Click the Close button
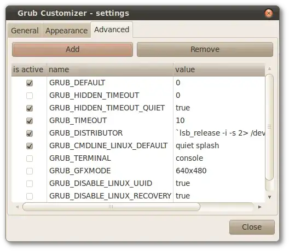Screen dimensions: 289x251 click(x=252, y=227)
